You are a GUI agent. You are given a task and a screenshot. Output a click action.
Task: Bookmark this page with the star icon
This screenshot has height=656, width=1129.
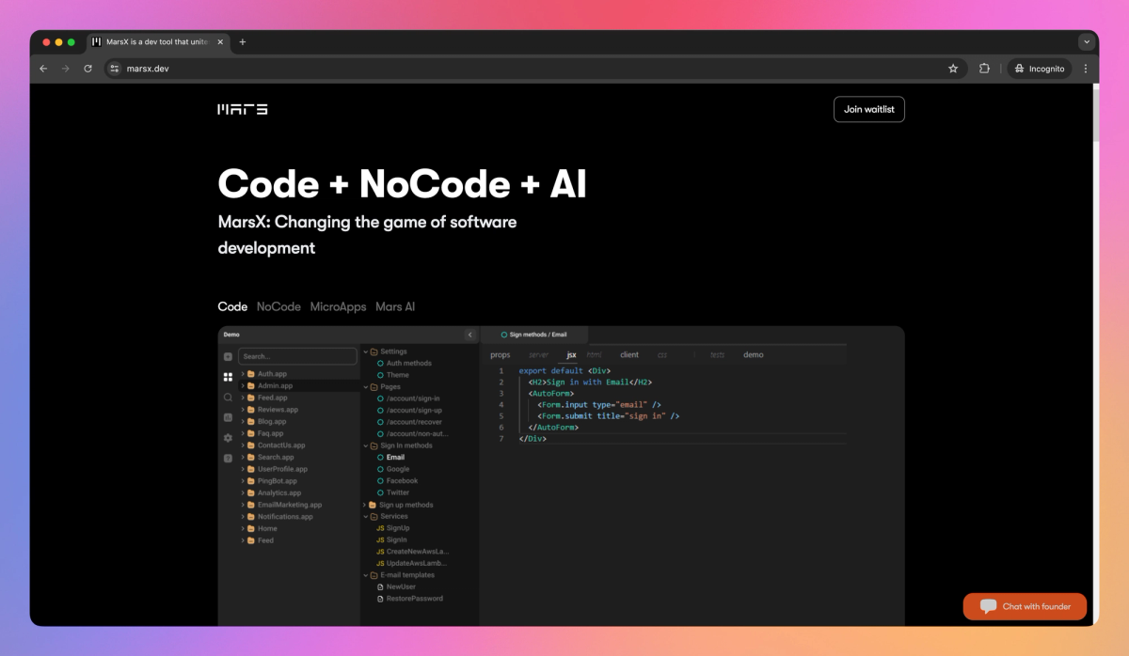[953, 69]
